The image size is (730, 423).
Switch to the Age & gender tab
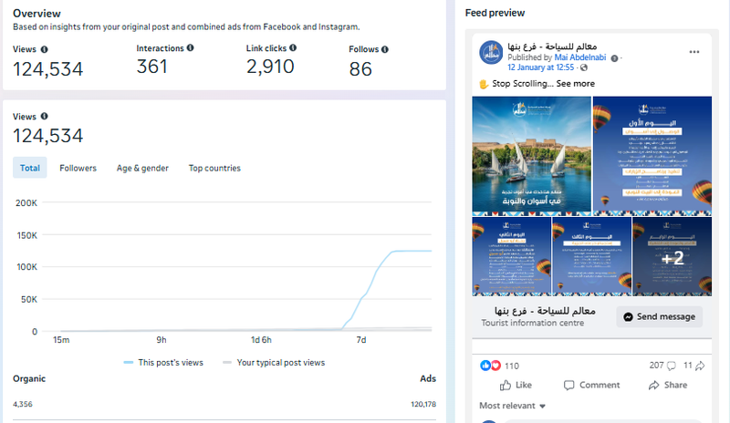click(142, 168)
